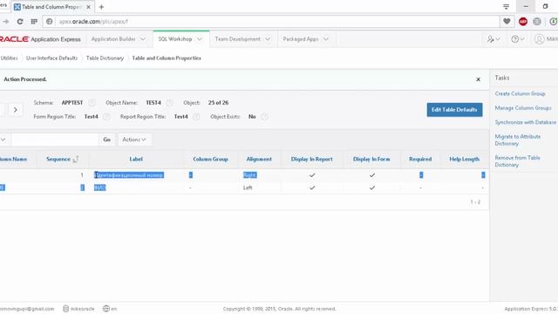Expand the Team Development dropdown arrow
558x314 pixels.
268,39
